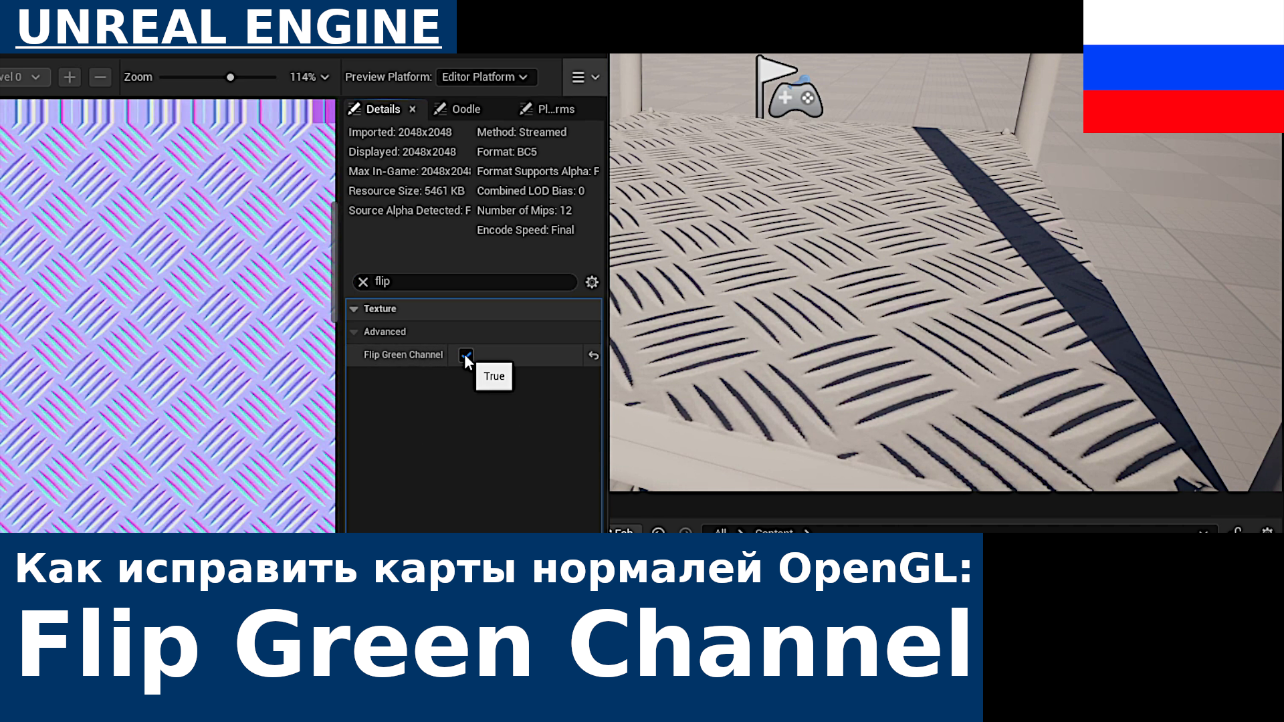Collapse the Texture category
This screenshot has width=1284, height=722.
(354, 309)
